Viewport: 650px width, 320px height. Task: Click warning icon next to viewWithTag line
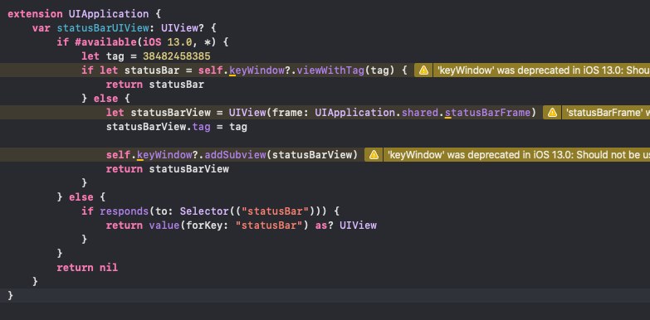(x=423, y=70)
